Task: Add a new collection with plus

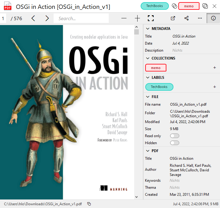Action: point(214,68)
